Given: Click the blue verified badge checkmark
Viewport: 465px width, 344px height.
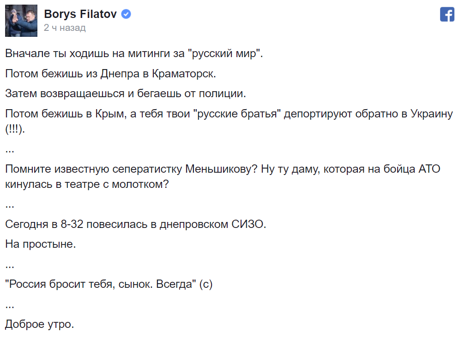Looking at the screenshot, I should [x=126, y=14].
